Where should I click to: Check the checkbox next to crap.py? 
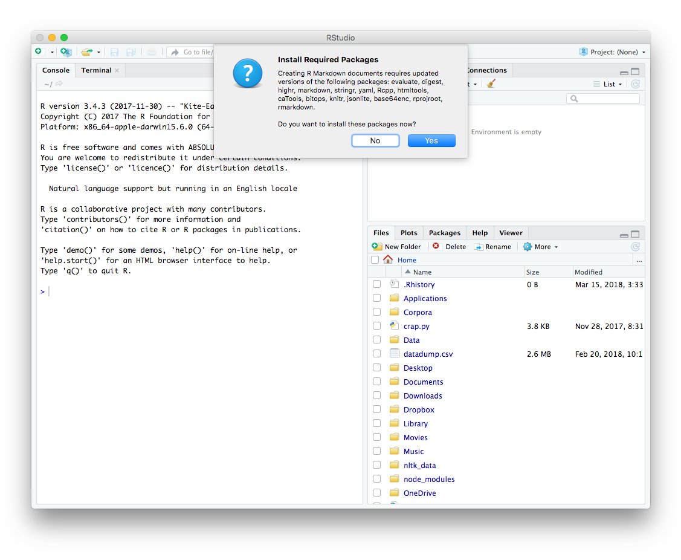376,326
